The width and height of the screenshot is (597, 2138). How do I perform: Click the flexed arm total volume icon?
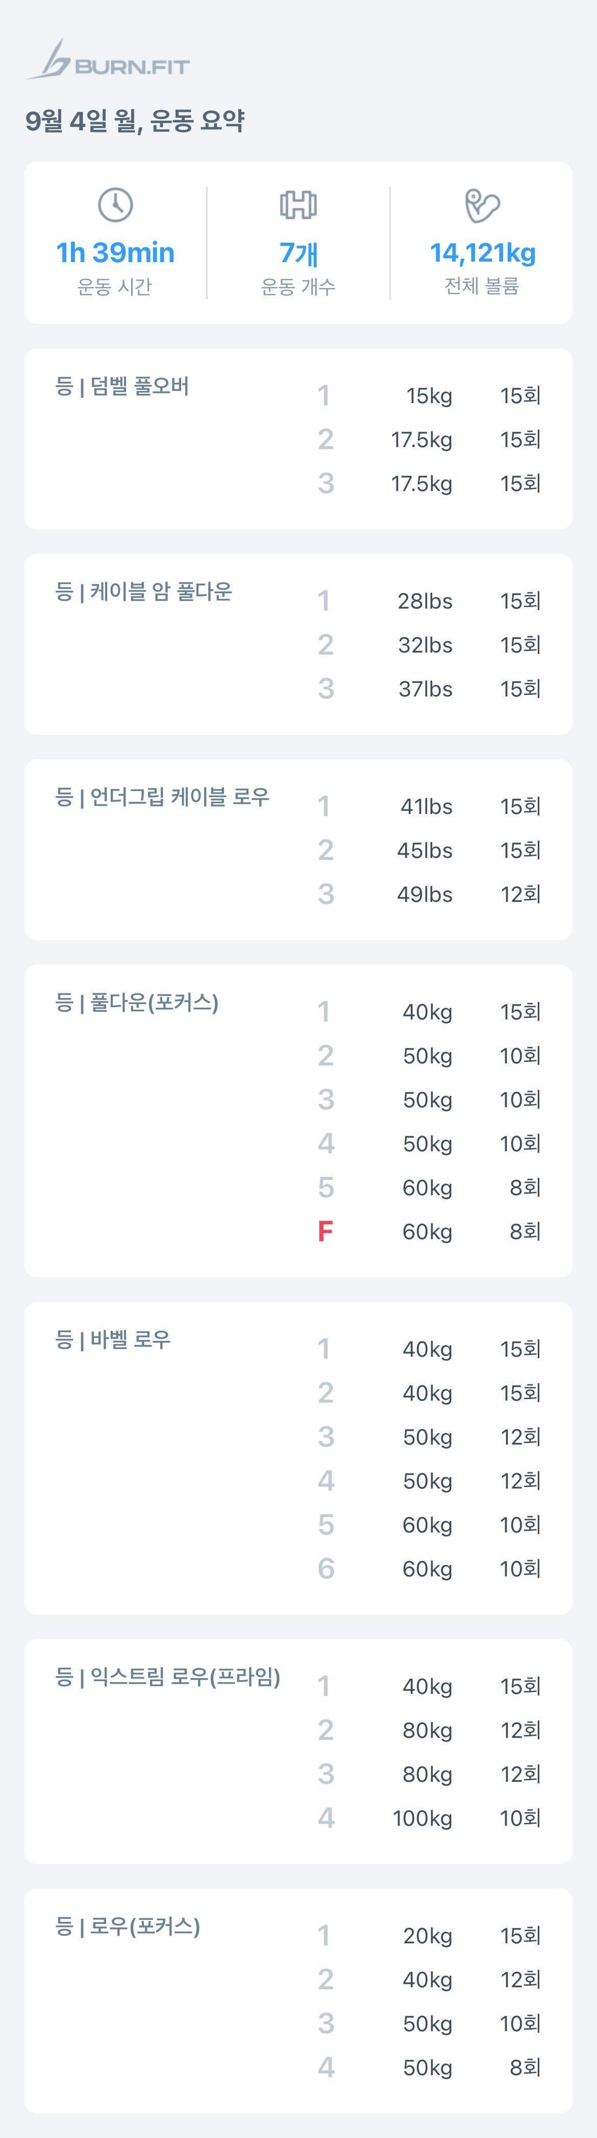pos(482,205)
